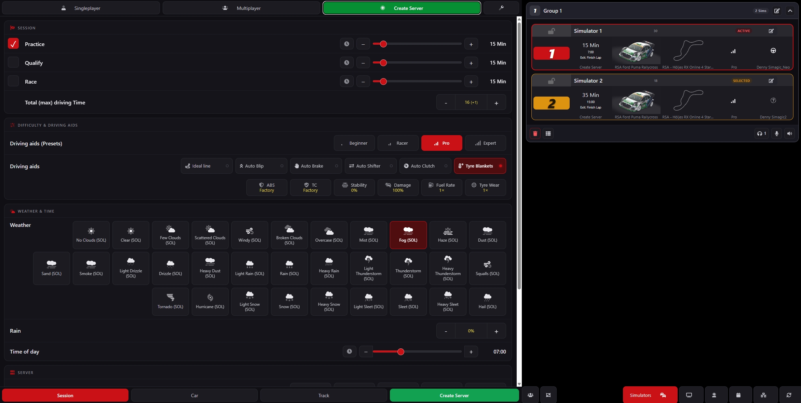Toggle the microphone icon in Group 1

777,133
